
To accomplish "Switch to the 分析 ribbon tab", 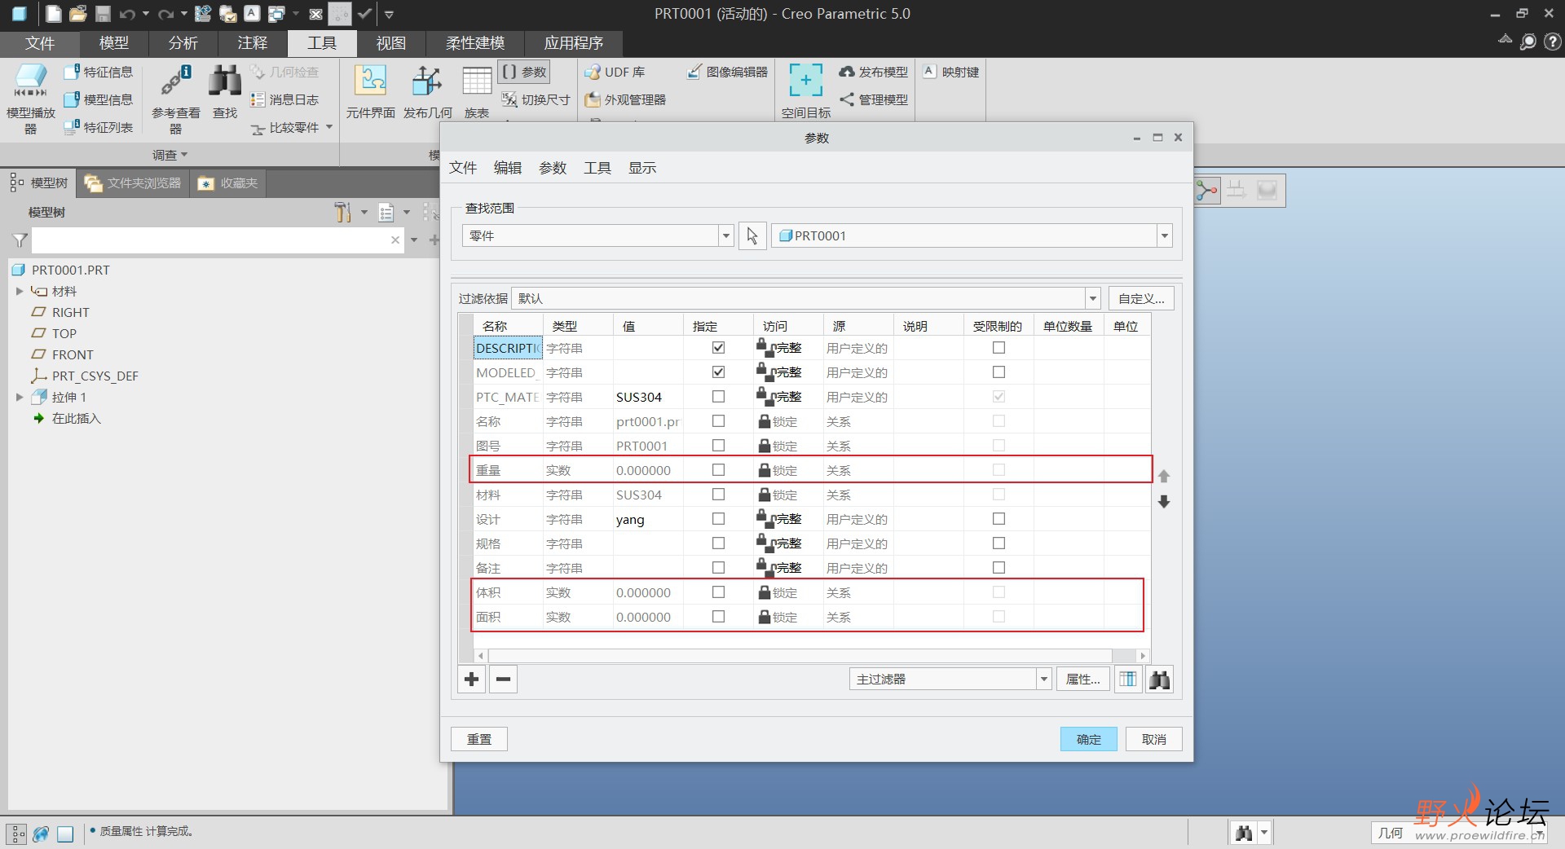I will click(x=183, y=43).
